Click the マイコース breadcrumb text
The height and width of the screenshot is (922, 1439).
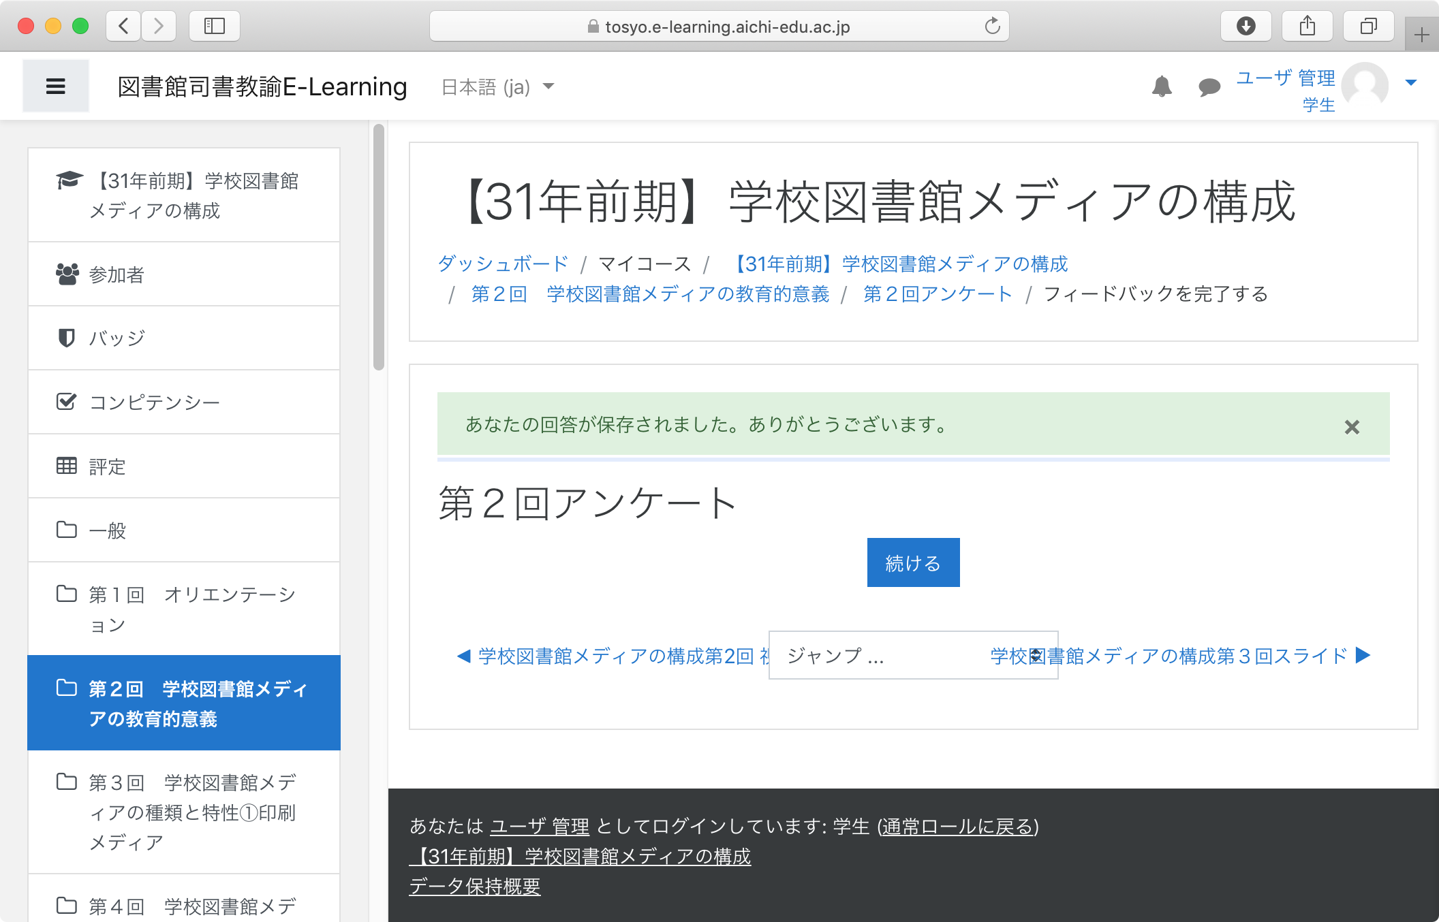(645, 264)
